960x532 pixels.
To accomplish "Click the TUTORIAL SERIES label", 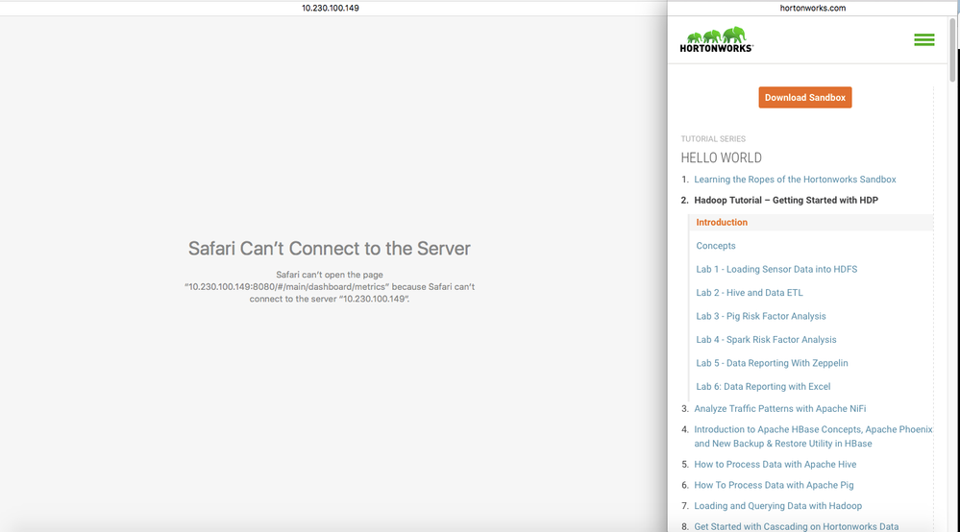I will pyautogui.click(x=713, y=139).
